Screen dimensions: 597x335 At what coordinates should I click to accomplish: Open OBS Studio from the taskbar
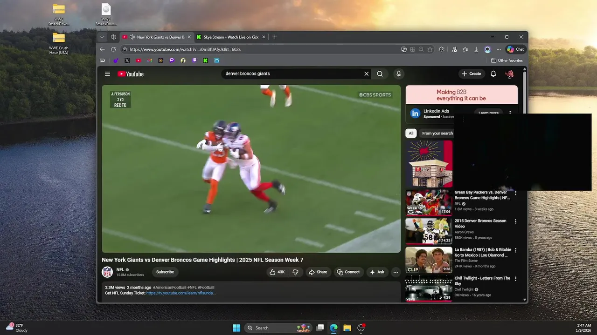[361, 328]
